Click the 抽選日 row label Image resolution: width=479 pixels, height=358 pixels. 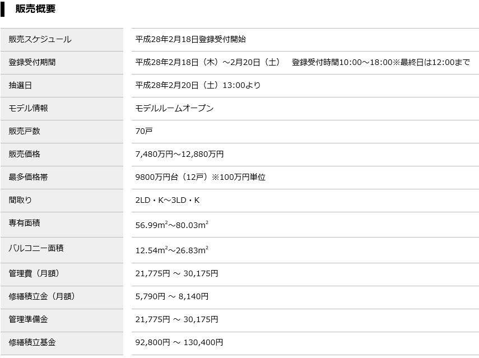click(x=20, y=85)
